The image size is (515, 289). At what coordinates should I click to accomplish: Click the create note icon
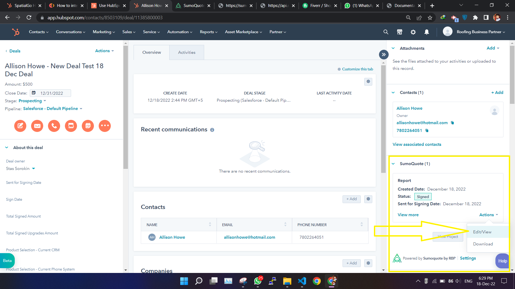point(20,126)
